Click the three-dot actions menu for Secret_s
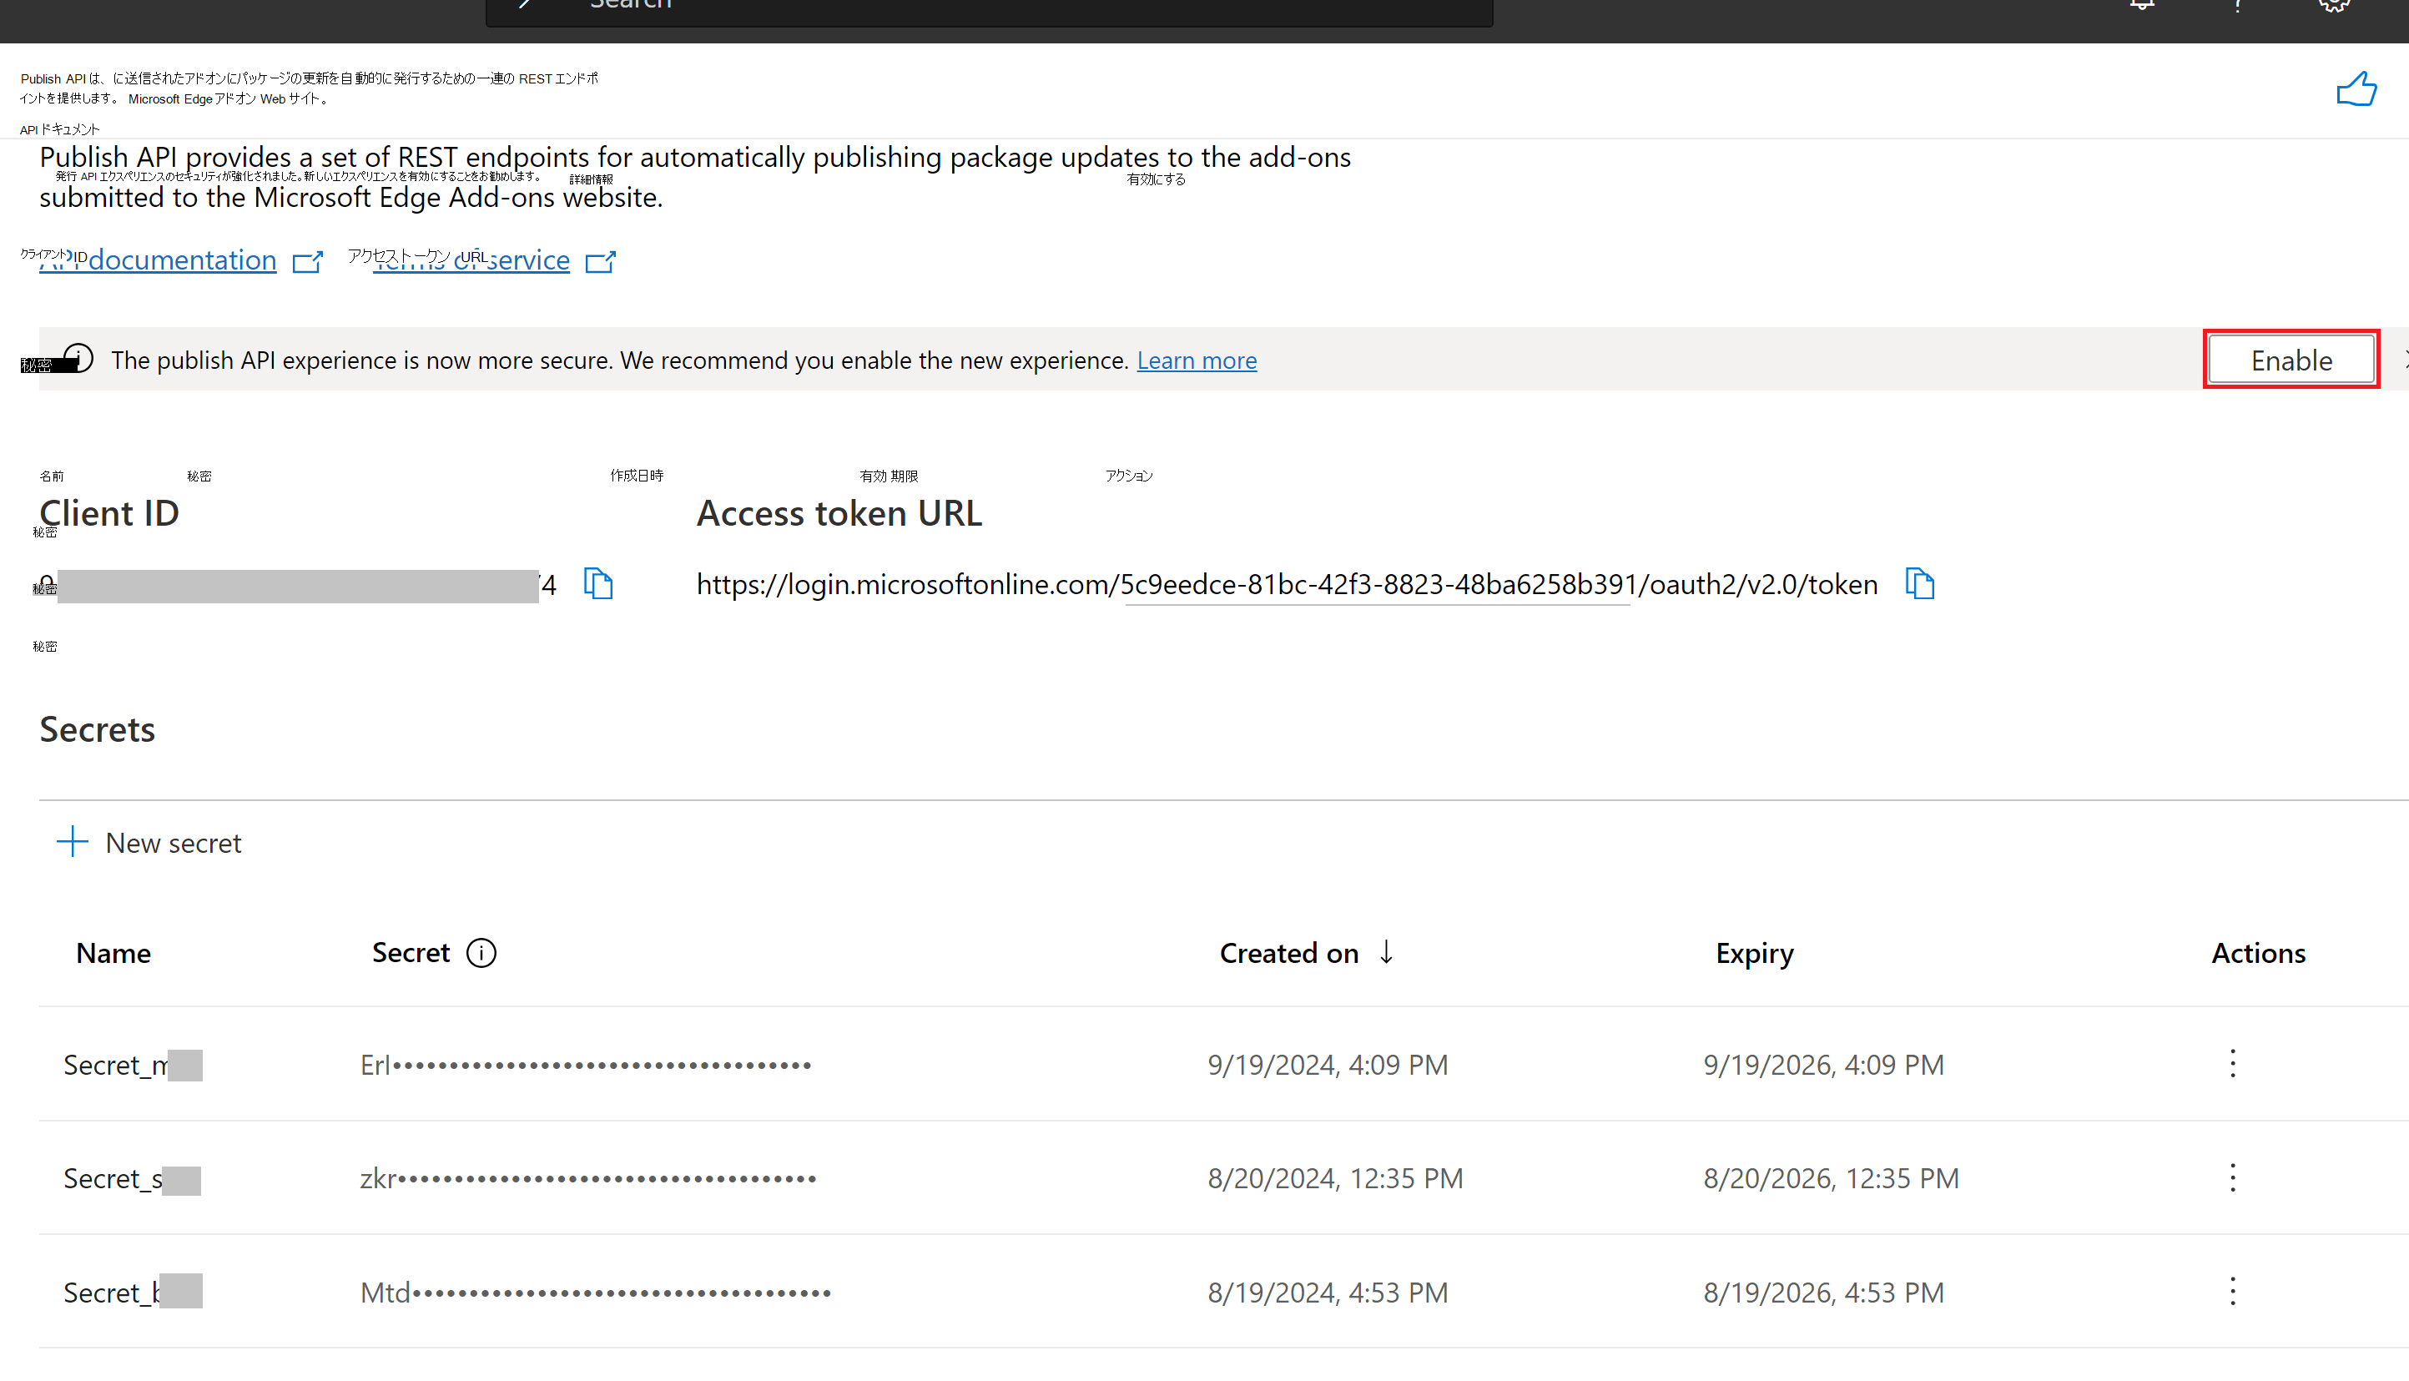Screen dimensions: 2409x1381 [2234, 1177]
